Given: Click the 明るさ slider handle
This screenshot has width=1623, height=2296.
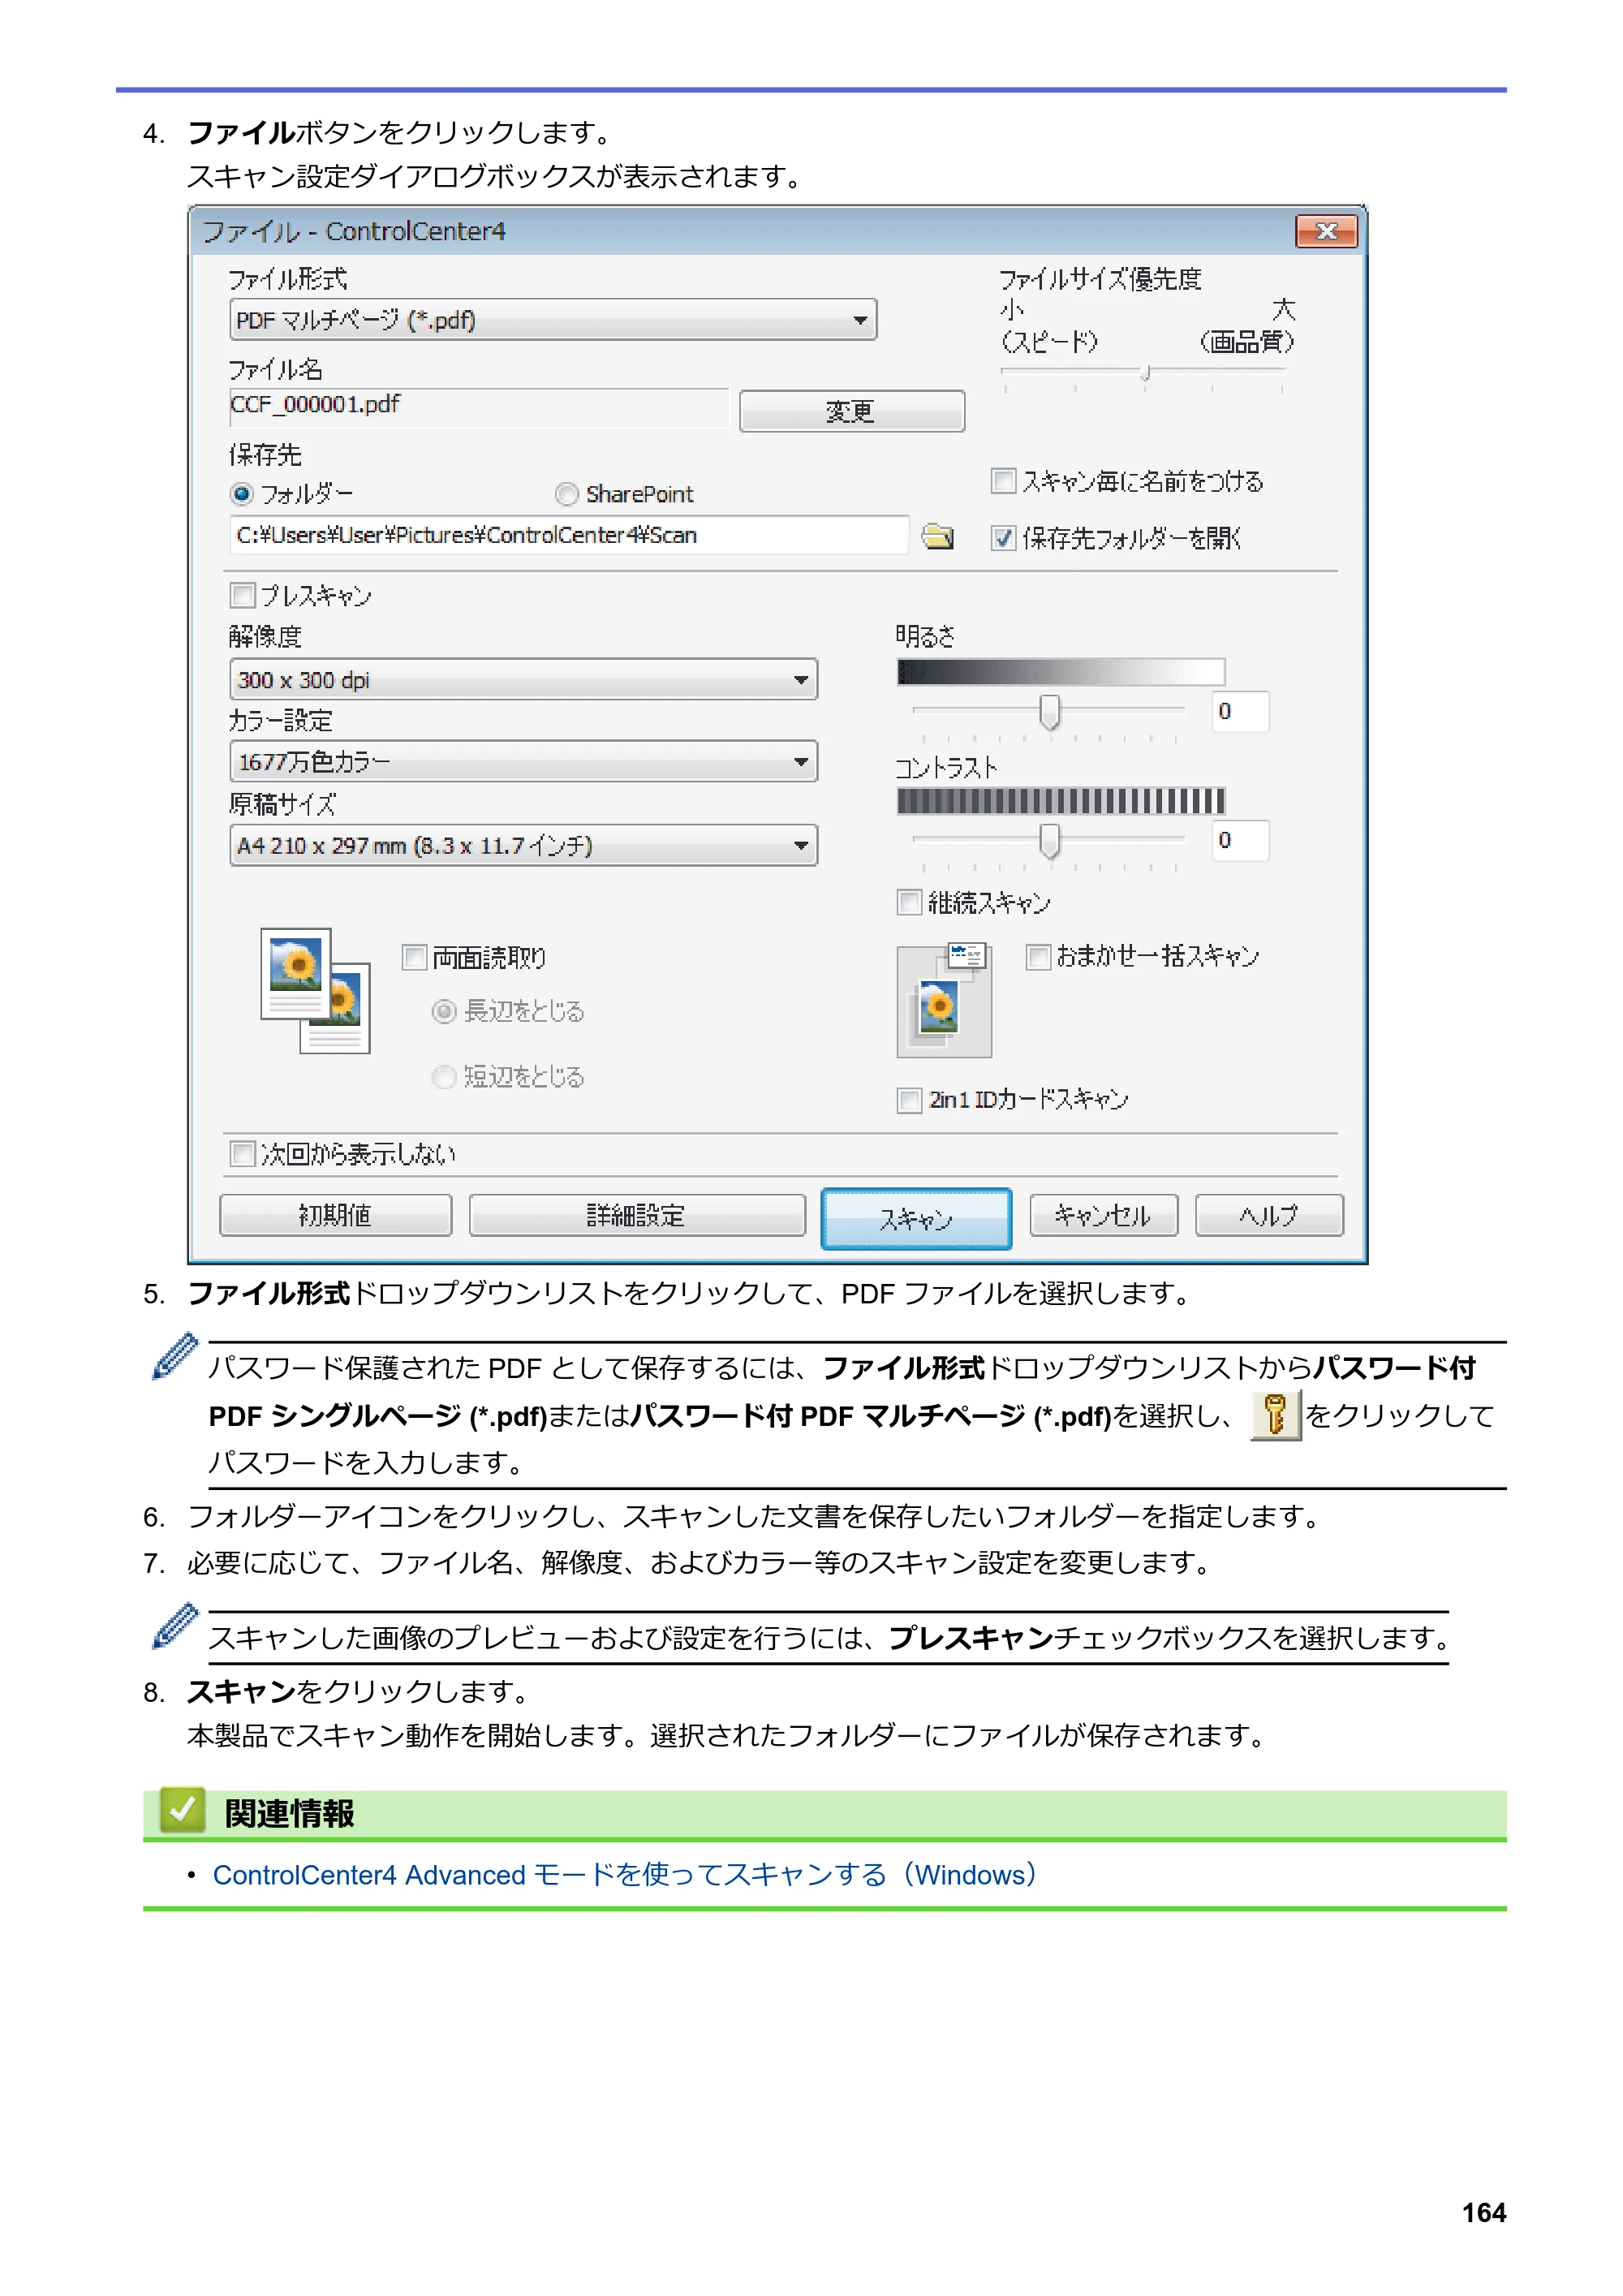Looking at the screenshot, I should 1049,712.
